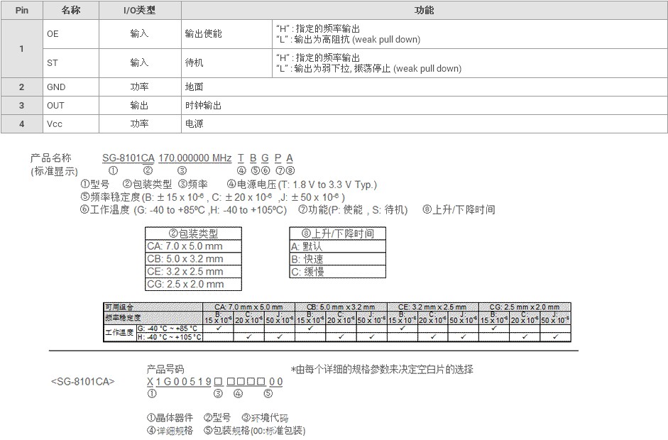Viewport: 668px width, 440px height.
Task: Click the "I/O类型" column header
Action: (140, 10)
